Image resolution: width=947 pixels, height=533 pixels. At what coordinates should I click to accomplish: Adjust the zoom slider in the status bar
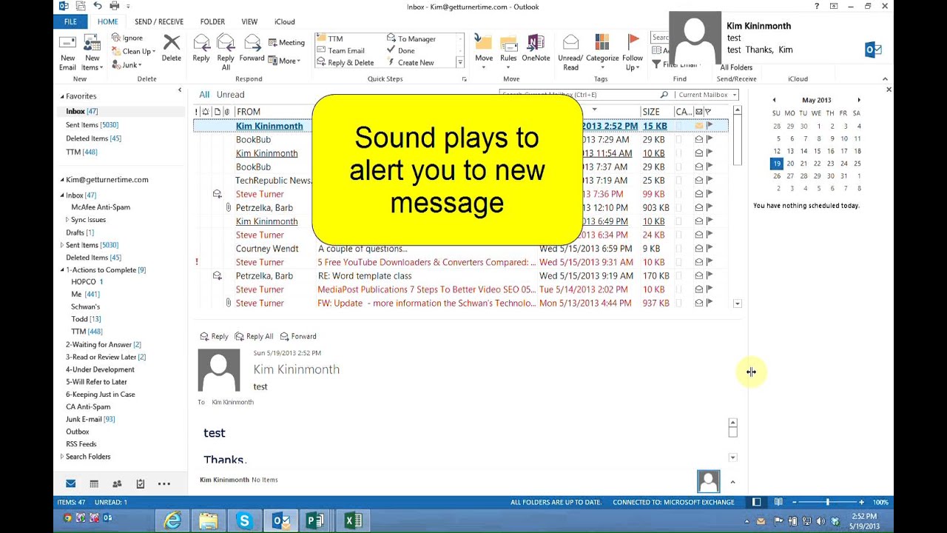(x=827, y=502)
